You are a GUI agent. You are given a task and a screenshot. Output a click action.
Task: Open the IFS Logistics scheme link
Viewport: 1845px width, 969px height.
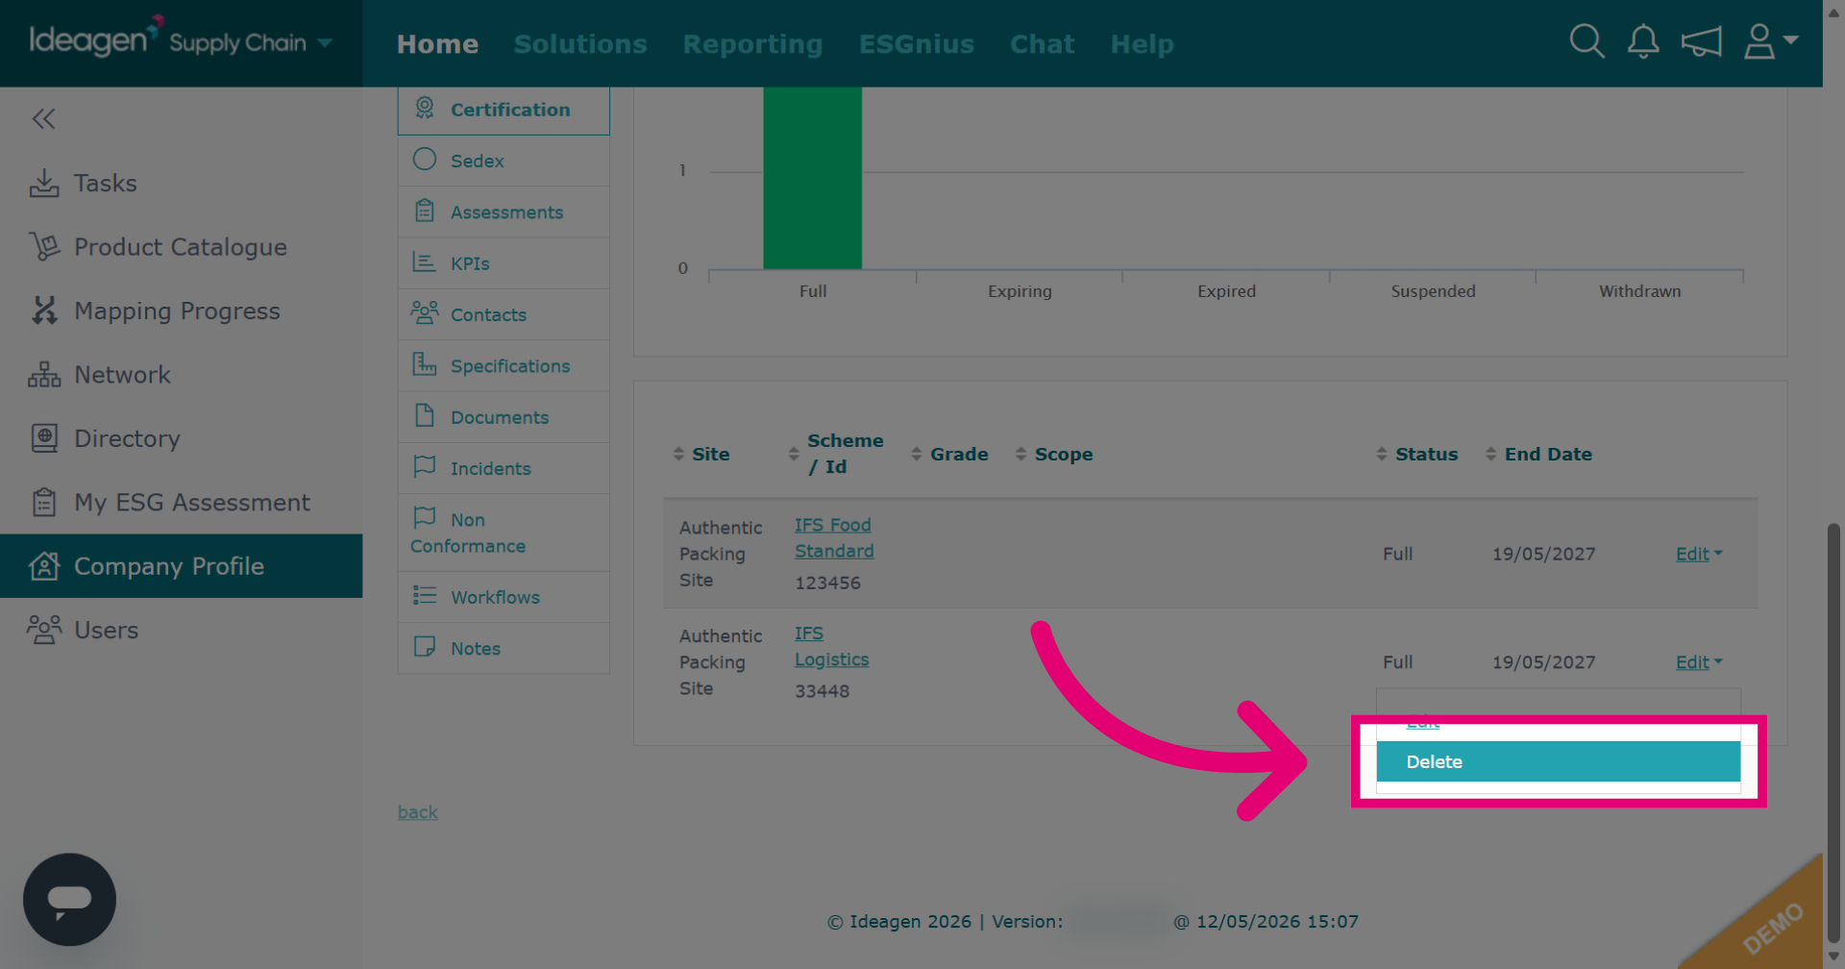pos(831,647)
